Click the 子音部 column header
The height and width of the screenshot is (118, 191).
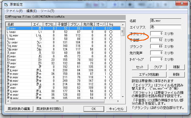coord(63,24)
